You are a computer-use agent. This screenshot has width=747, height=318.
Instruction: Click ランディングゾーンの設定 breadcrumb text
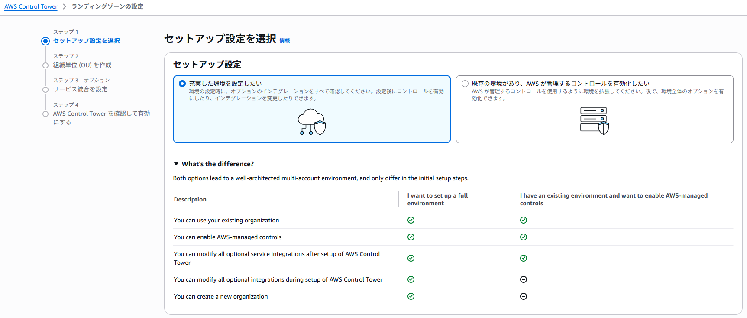(107, 6)
